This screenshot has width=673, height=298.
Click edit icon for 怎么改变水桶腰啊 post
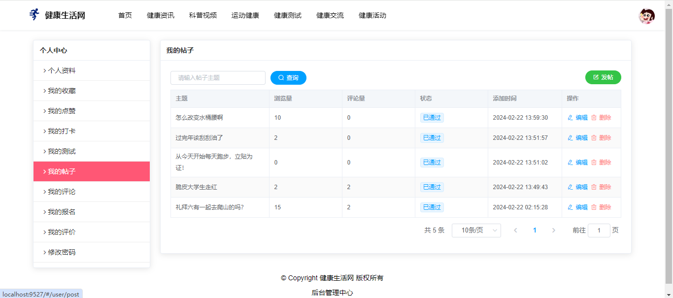pyautogui.click(x=571, y=118)
